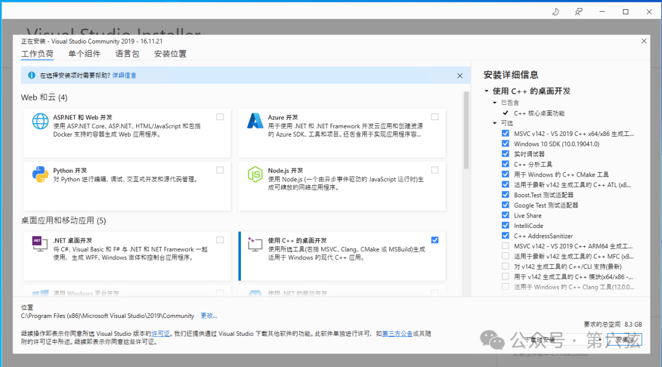This screenshot has height=367, width=662.
Task: Collapse the 使用 C++ 的桌面开发 details section
Action: pos(486,91)
